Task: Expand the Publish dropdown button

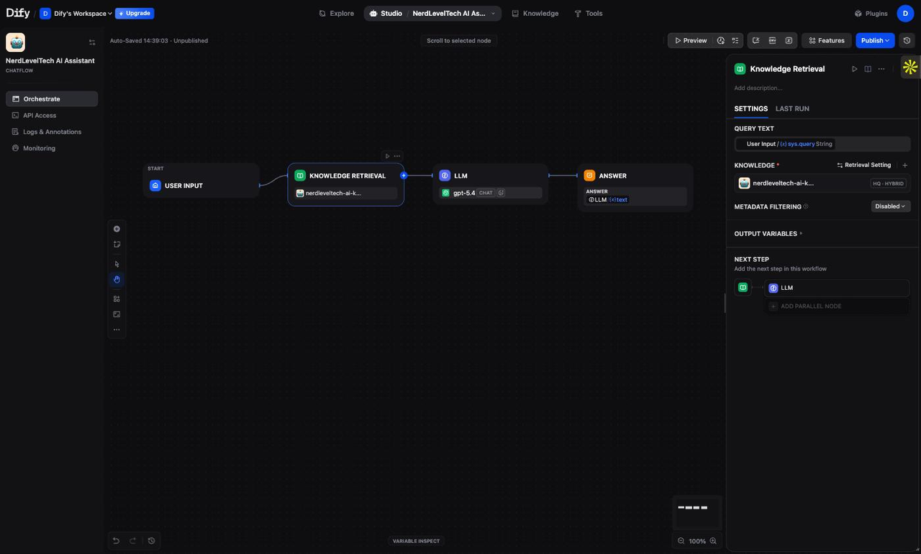Action: (x=875, y=41)
